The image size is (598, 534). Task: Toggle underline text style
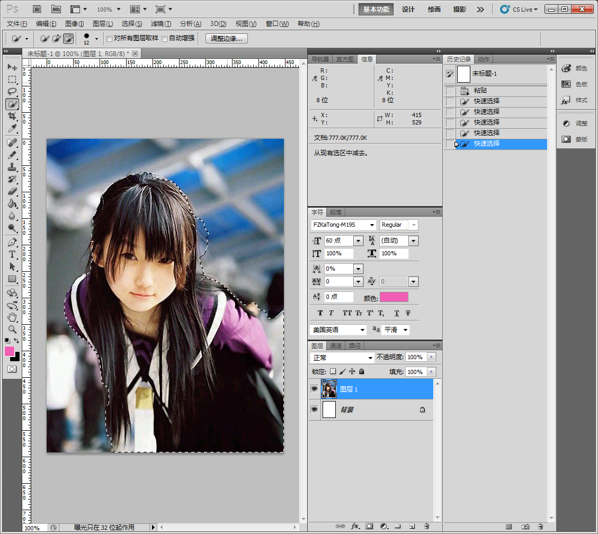[x=397, y=313]
